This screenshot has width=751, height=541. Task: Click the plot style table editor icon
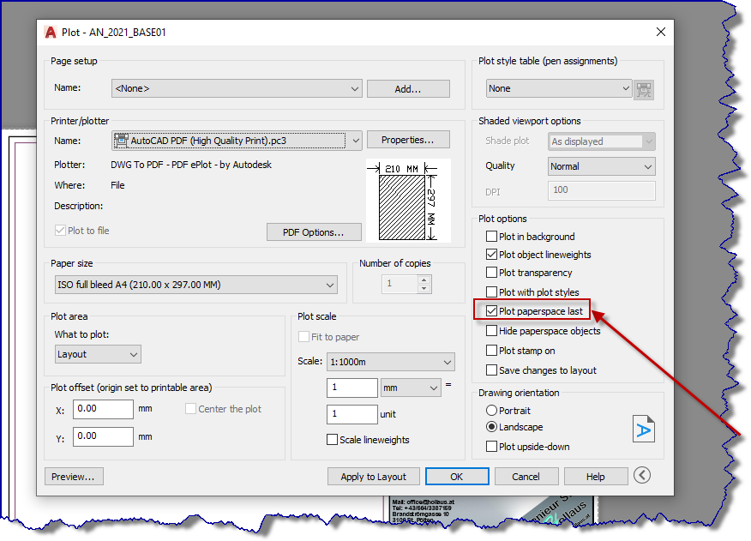click(644, 88)
